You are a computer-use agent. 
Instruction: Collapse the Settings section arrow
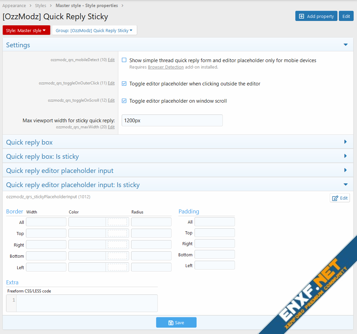(345, 45)
